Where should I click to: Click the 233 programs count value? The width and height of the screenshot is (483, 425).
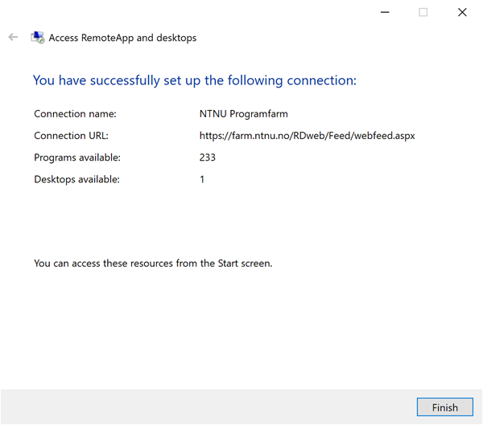[x=208, y=157]
